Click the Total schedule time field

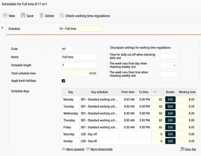point(79,73)
